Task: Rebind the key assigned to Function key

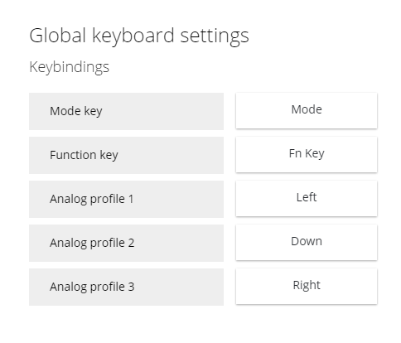Action: pos(307,154)
